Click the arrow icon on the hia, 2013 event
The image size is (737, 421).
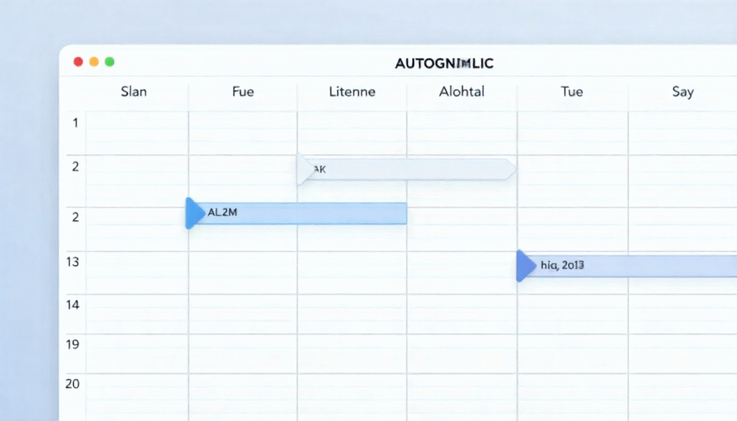pos(524,266)
